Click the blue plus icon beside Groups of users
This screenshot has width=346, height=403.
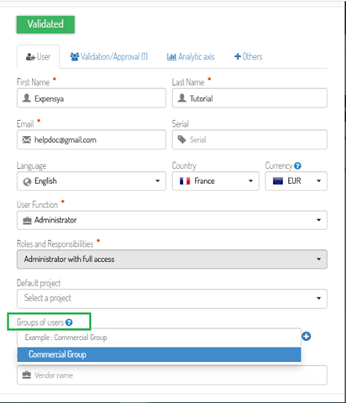[x=307, y=336]
